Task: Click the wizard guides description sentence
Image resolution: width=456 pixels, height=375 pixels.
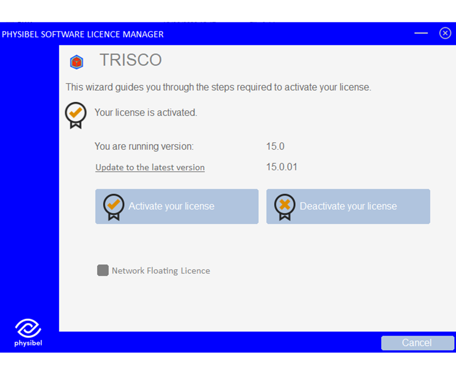Action: click(x=218, y=87)
